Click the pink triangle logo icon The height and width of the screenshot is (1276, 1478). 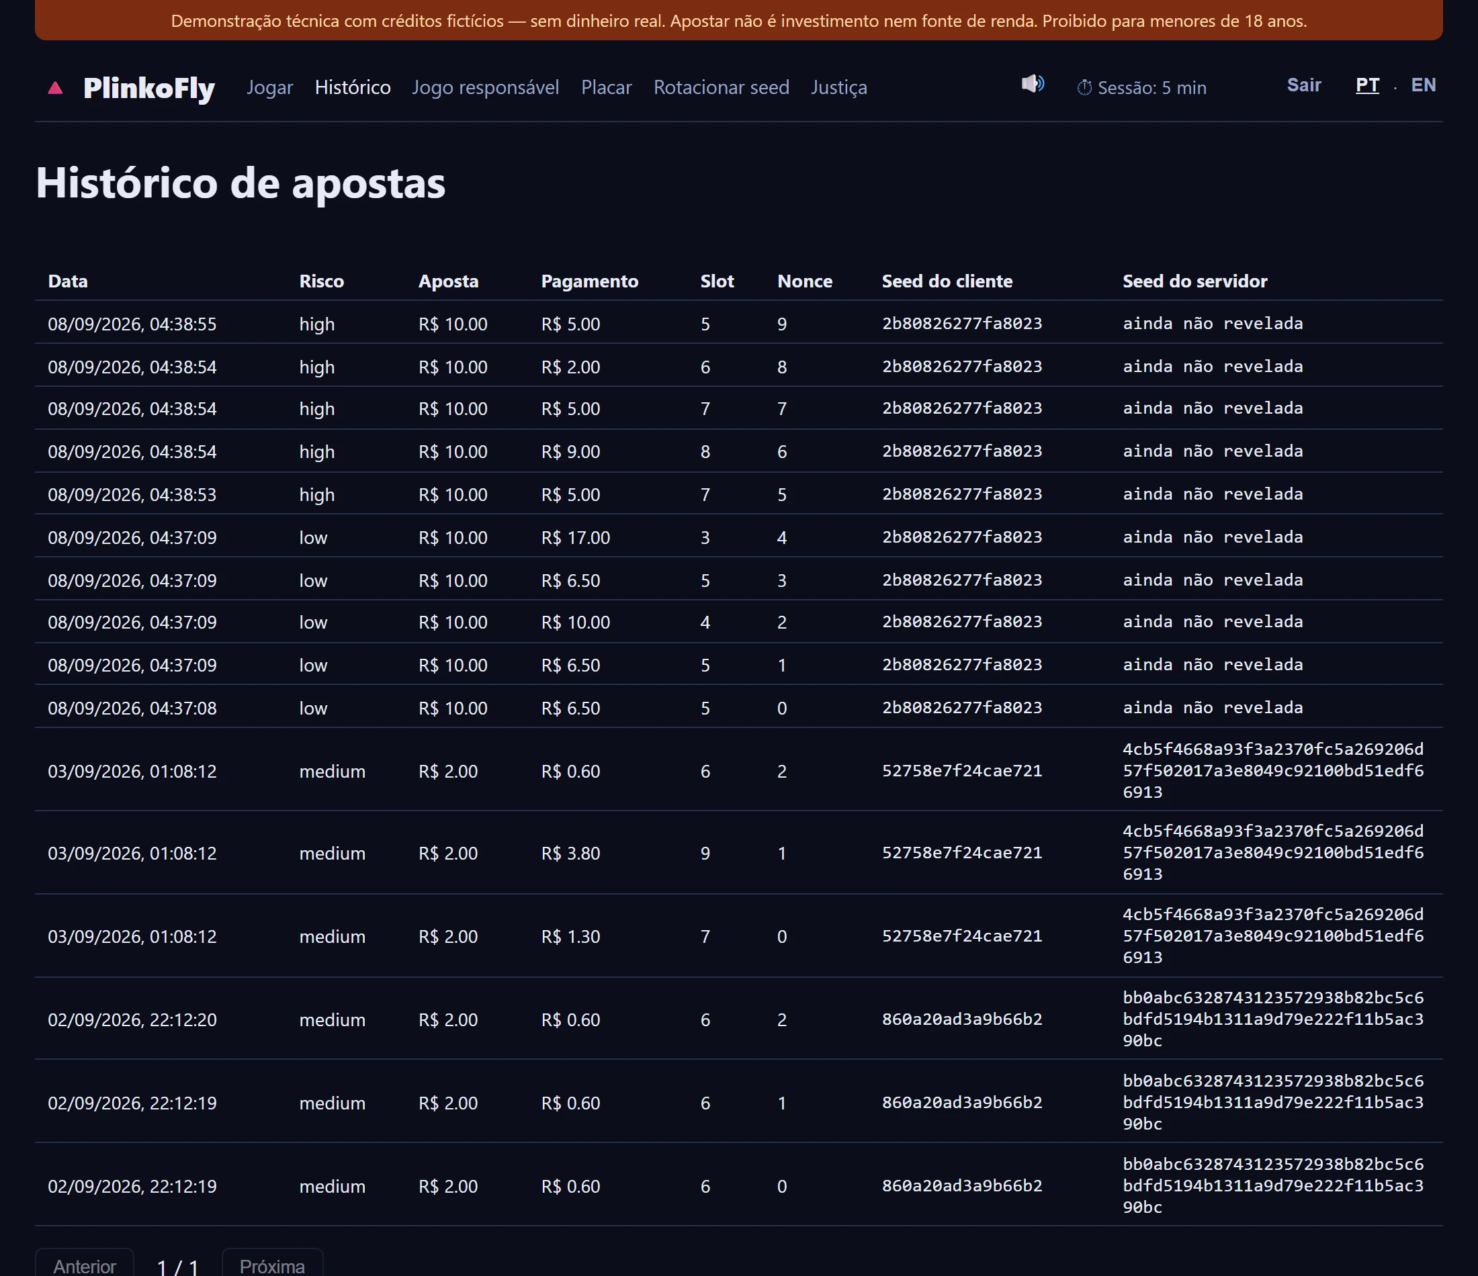tap(55, 88)
